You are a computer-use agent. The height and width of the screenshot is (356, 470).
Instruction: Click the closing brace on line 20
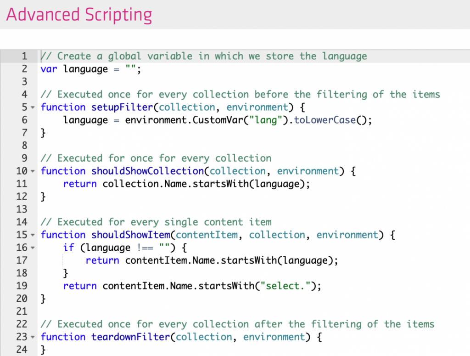coord(43,299)
